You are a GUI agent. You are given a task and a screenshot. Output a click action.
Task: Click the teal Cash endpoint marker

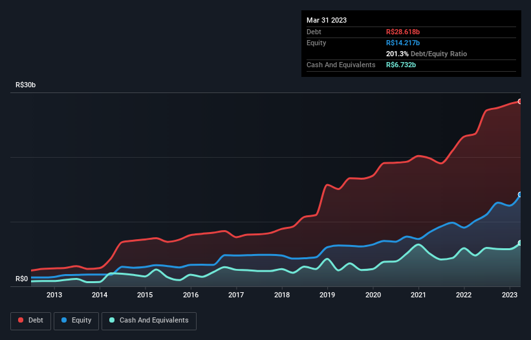pyautogui.click(x=520, y=243)
